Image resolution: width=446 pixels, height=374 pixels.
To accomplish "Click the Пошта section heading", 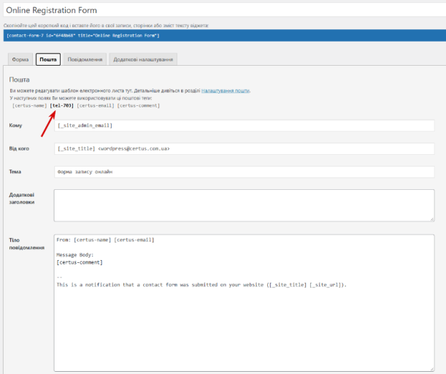I will click(x=19, y=80).
